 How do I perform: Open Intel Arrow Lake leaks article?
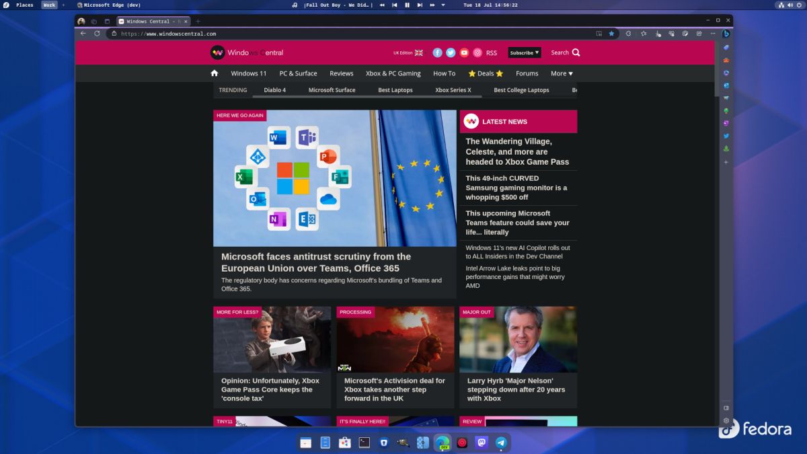coord(515,276)
